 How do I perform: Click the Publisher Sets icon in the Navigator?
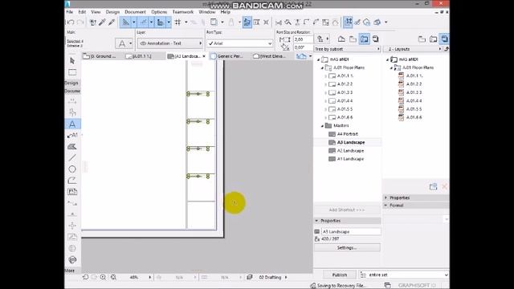point(376,39)
